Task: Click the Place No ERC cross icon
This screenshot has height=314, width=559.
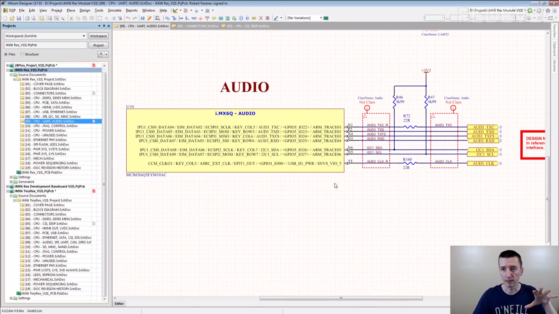Action: [x=261, y=18]
